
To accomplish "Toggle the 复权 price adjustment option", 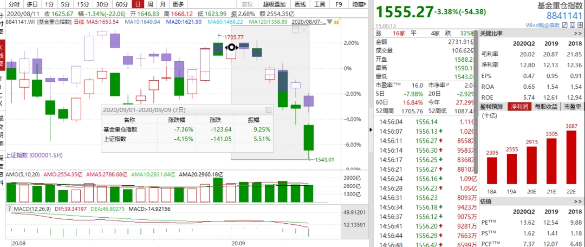I will pyautogui.click(x=247, y=4).
